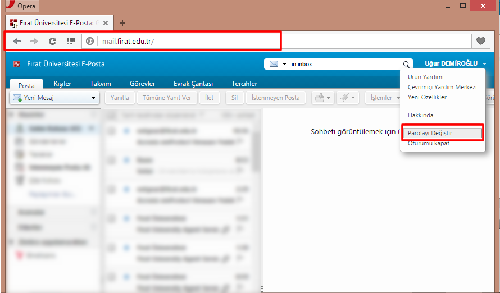Expand the Yeni Mesaj dropdown arrow

click(93, 98)
